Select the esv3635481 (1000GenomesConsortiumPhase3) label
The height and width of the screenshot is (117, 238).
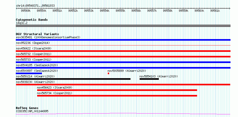pyautogui.click(x=48, y=37)
